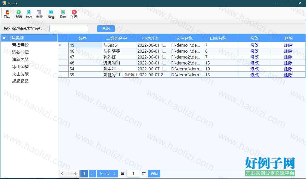Click 修改 link for row 48
The width and height of the screenshot is (306, 179).
click(254, 63)
